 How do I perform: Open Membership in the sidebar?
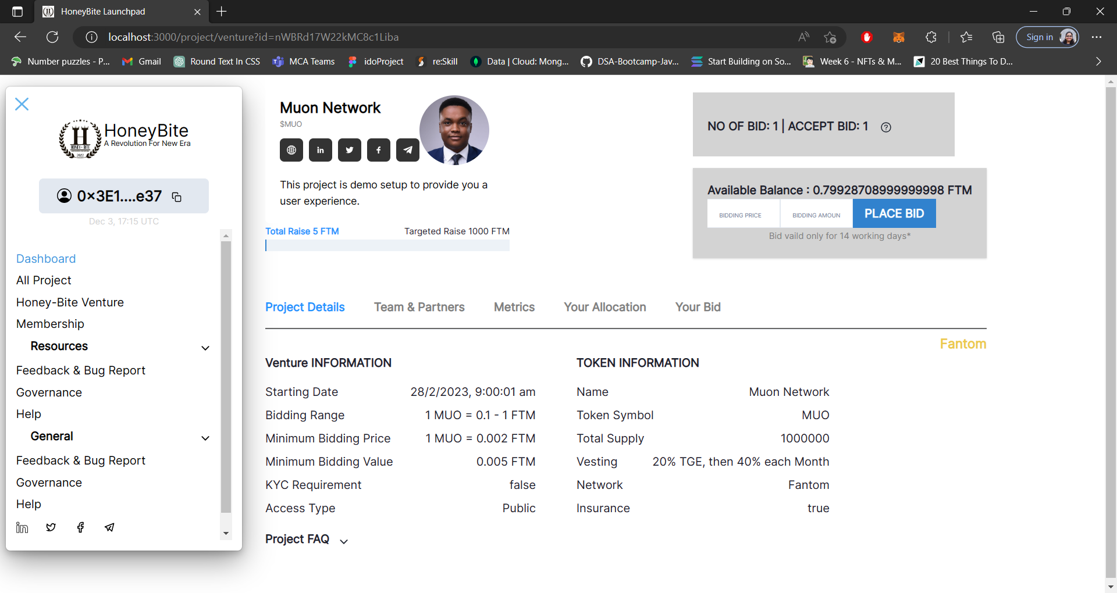(x=50, y=324)
